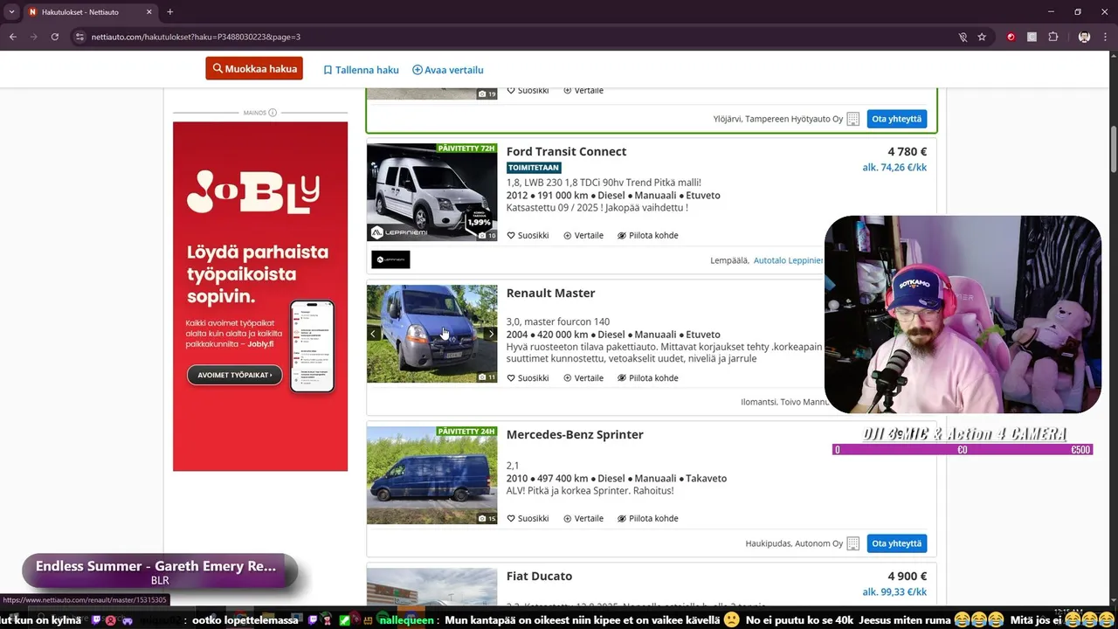
Task: Reload the Nettiauto page
Action: pyautogui.click(x=55, y=37)
